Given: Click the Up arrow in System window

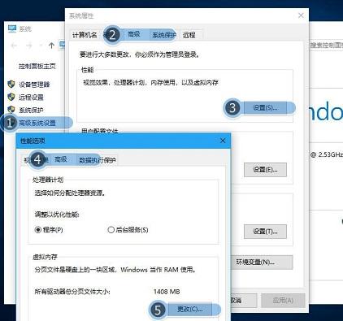Looking at the screenshot, I should click(51, 46).
